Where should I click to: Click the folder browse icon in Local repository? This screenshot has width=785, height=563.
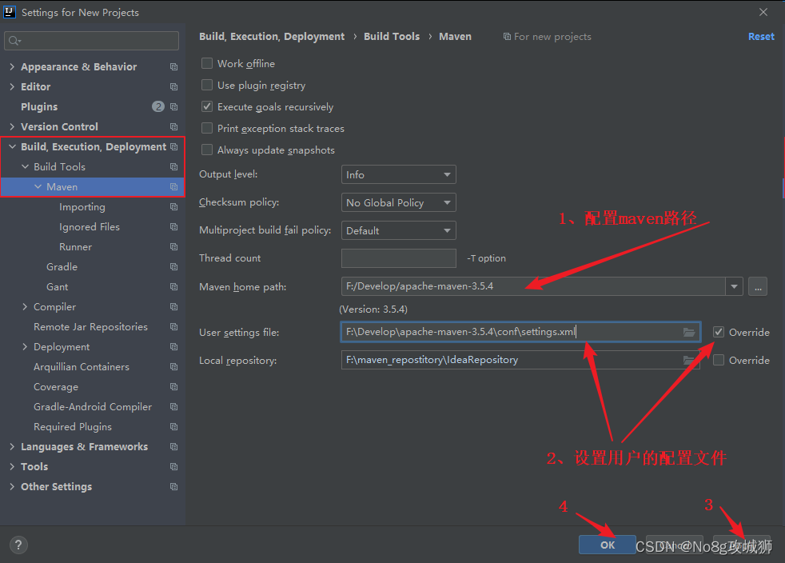click(x=689, y=360)
